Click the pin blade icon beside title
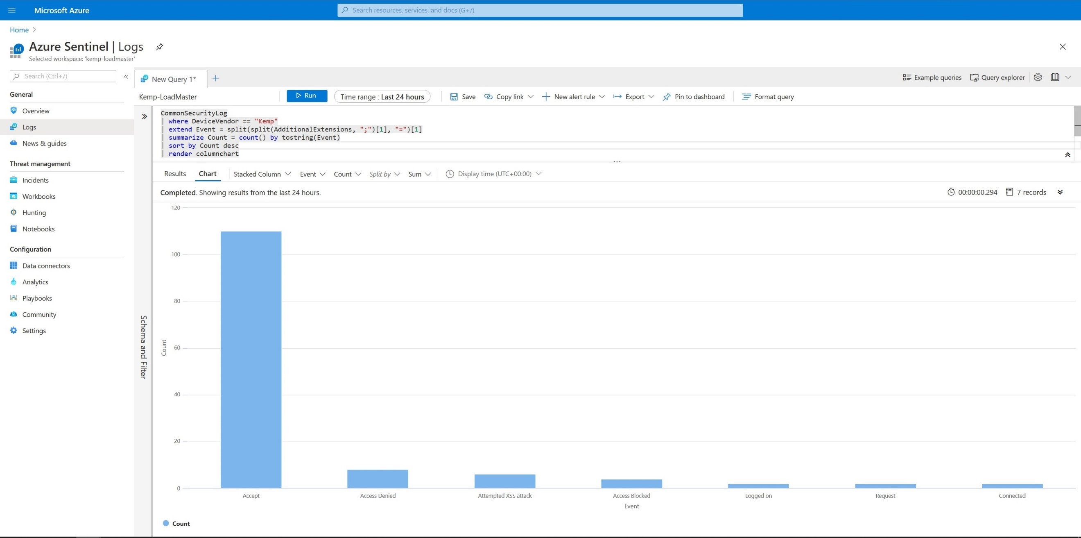Viewport: 1081px width, 538px height. click(159, 47)
